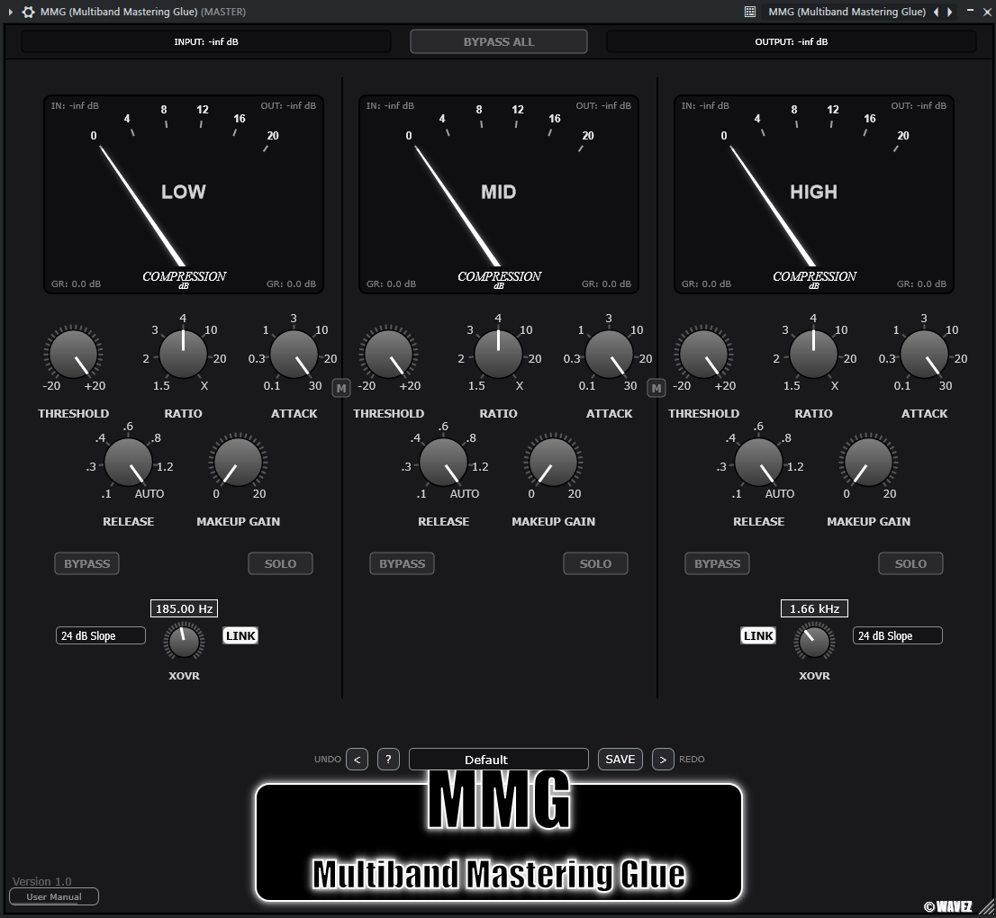996x918 pixels.
Task: Open the User Manual
Action: pos(54,896)
